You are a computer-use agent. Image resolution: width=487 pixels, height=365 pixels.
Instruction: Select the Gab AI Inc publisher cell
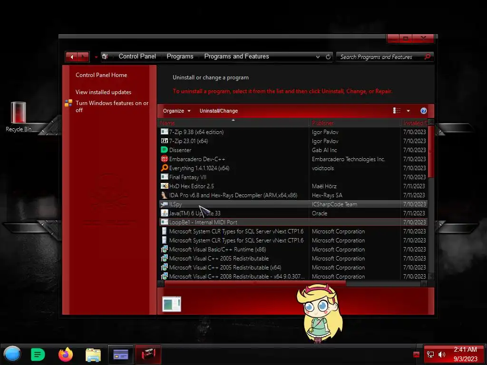(x=324, y=150)
